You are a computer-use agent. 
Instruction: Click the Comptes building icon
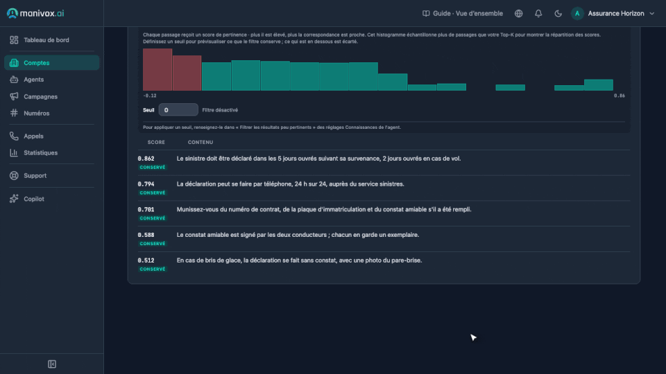(14, 63)
